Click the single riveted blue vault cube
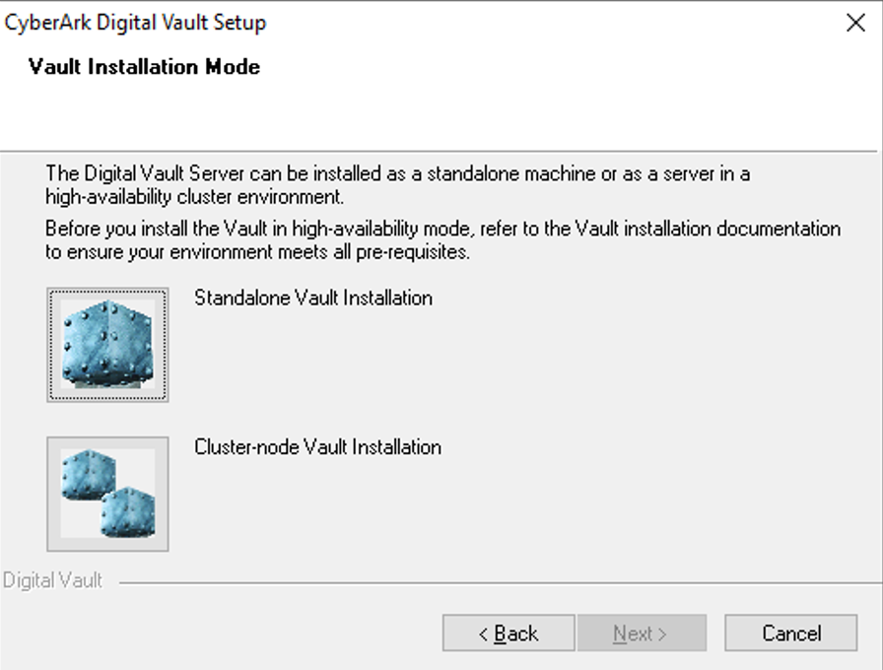Screen dimensions: 883x670 click(107, 344)
